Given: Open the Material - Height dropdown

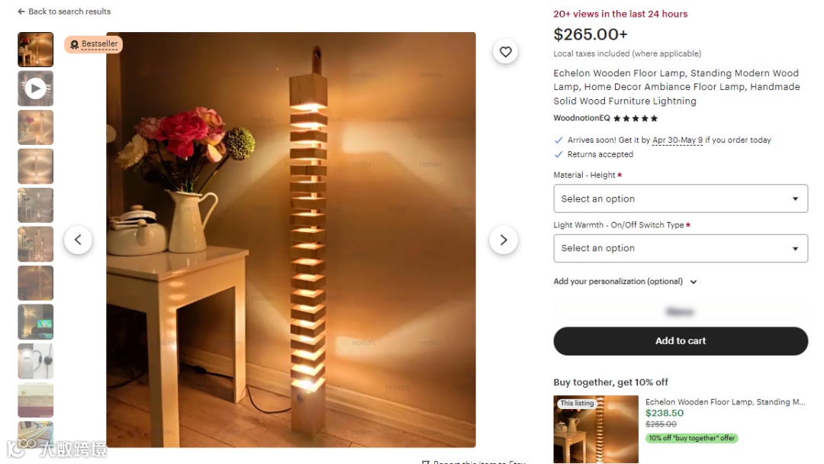Looking at the screenshot, I should 681,198.
